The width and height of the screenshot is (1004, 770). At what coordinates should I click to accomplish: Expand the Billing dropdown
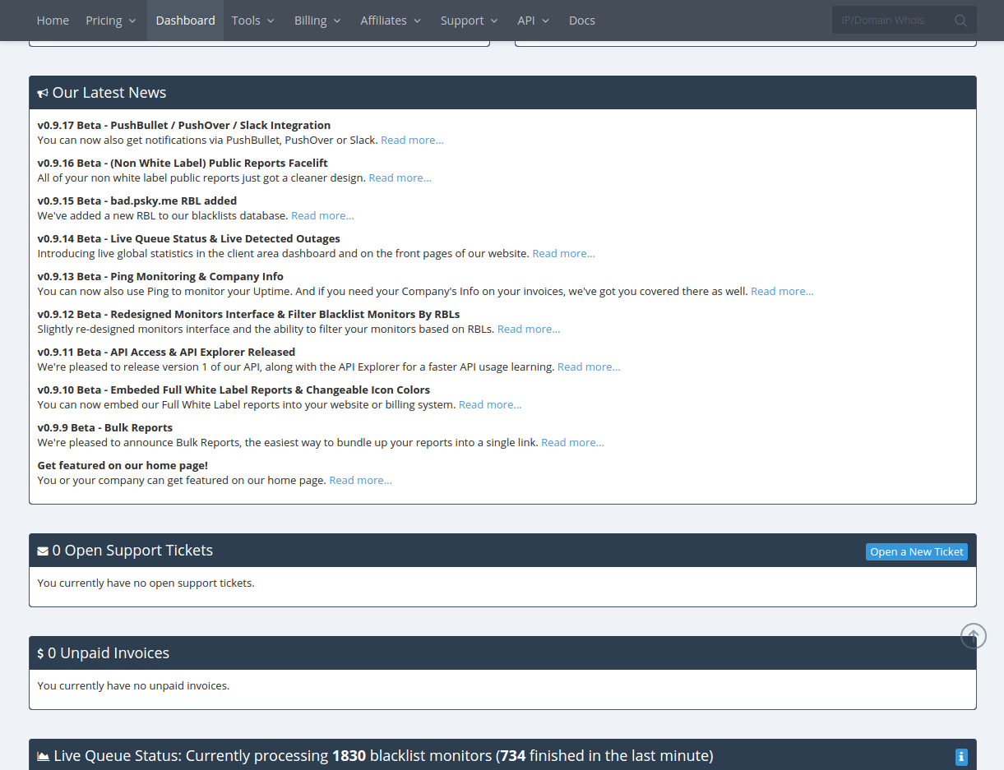[317, 21]
